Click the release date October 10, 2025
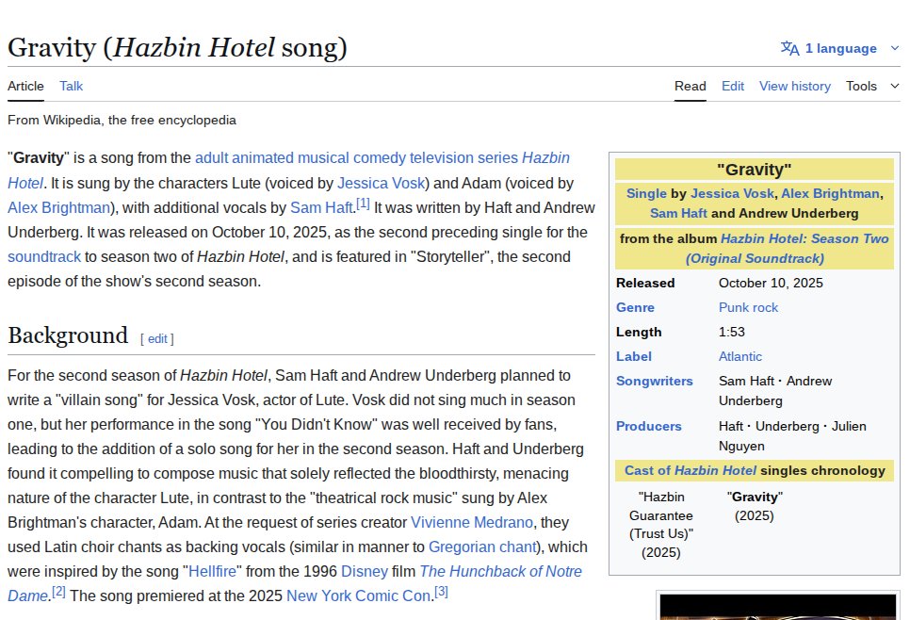Viewport: 910px width, 620px height. (771, 284)
